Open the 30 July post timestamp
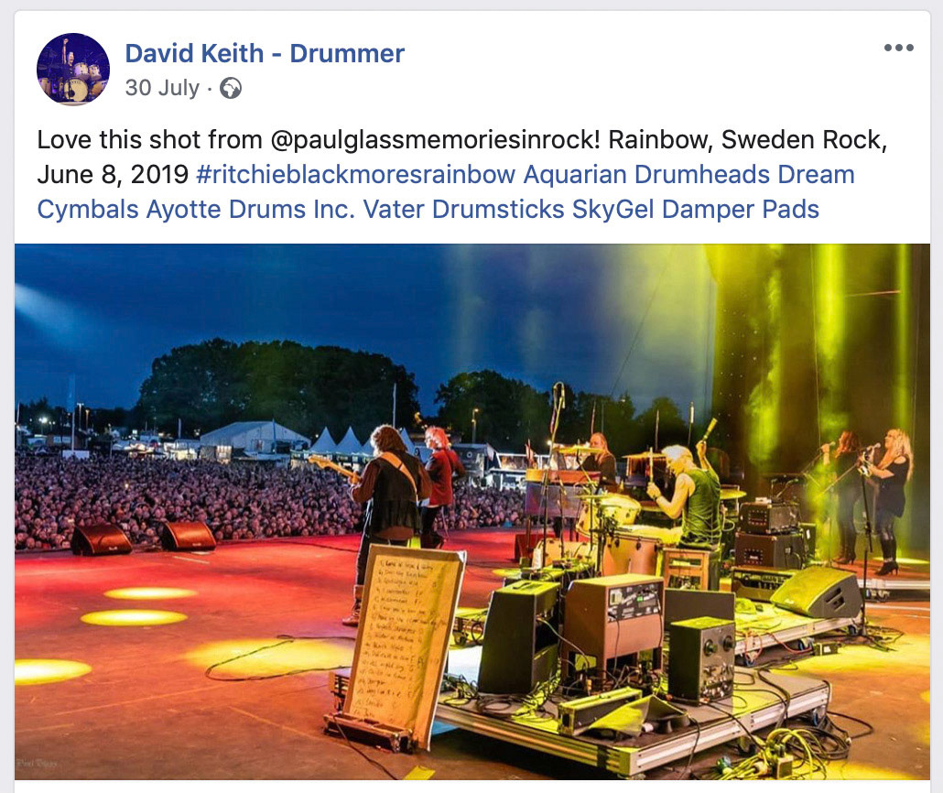The image size is (943, 793). (x=162, y=88)
